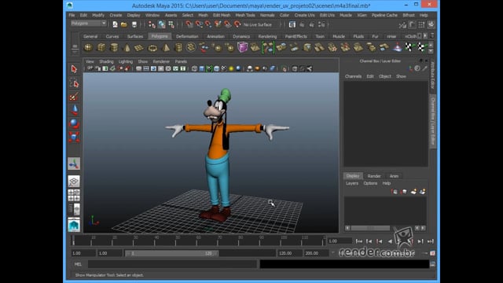Open Attribute Editor sidebar tab
503x283 pixels.
point(432,75)
